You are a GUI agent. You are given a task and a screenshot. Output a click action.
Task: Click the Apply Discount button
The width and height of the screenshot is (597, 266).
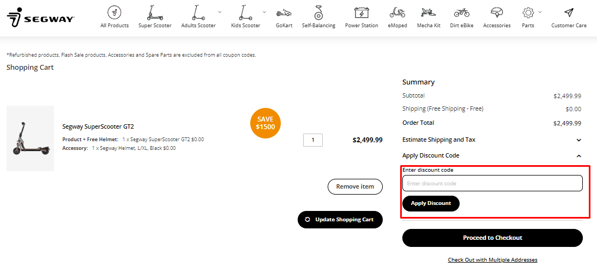(x=431, y=203)
